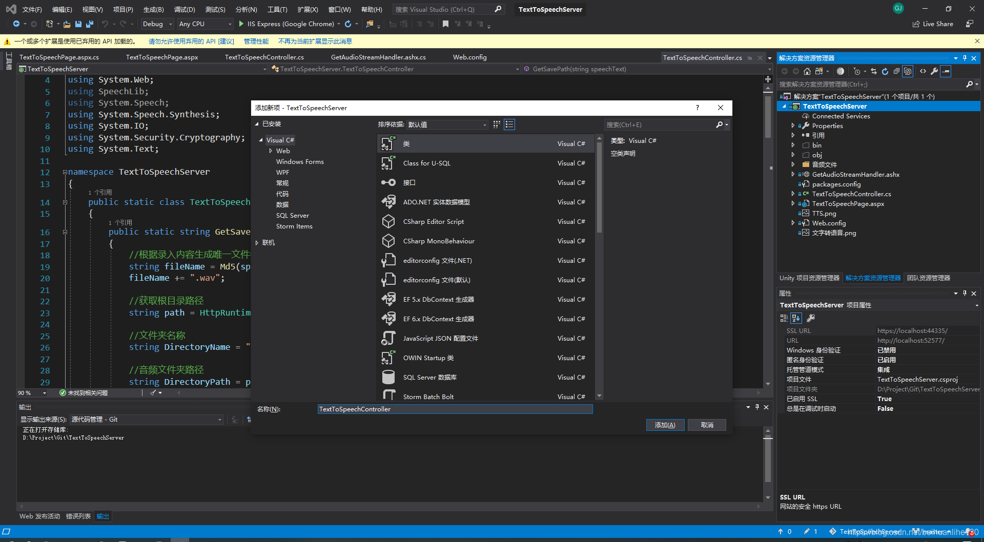The width and height of the screenshot is (984, 542).
Task: Expand the Web category under Visual C#
Action: coord(271,151)
